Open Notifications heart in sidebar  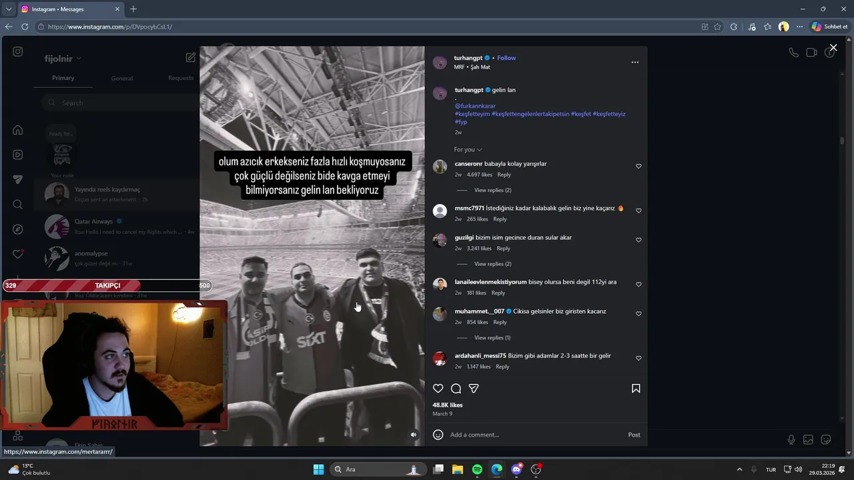(18, 254)
